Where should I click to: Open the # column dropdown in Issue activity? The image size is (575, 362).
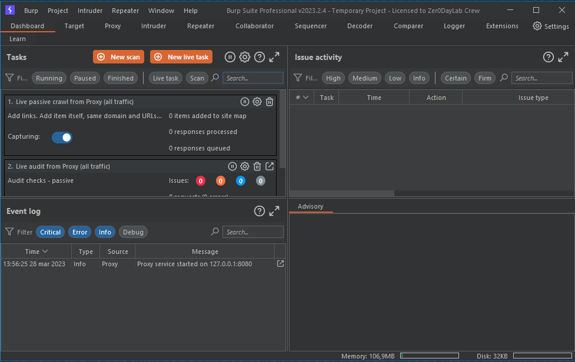click(300, 97)
